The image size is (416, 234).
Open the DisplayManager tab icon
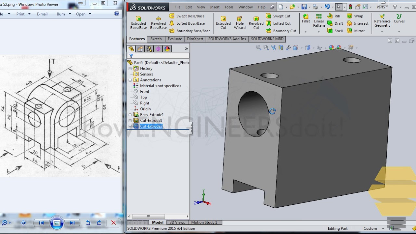[x=167, y=49]
